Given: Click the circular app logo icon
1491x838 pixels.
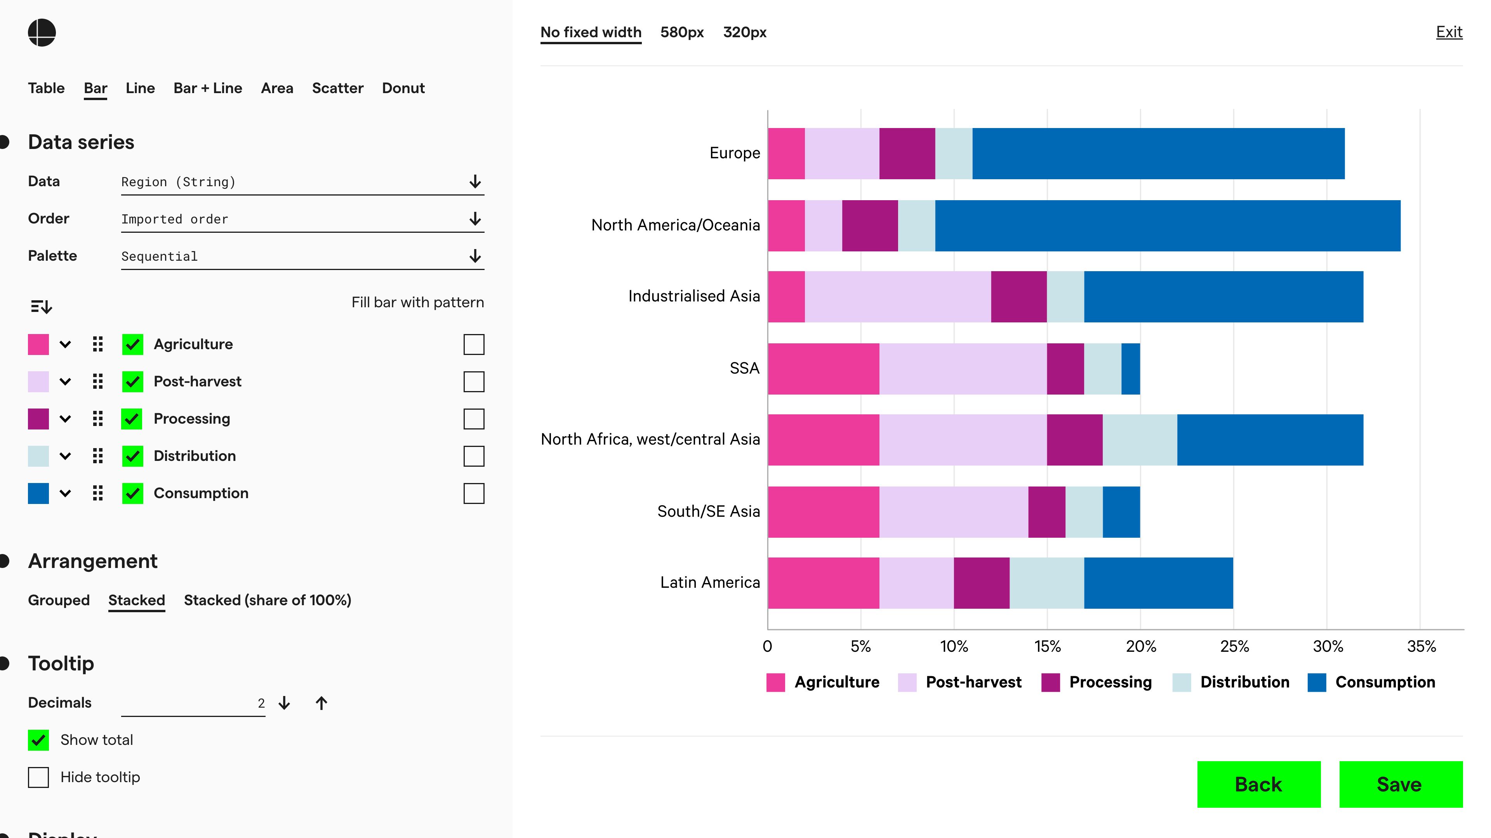Looking at the screenshot, I should tap(42, 32).
